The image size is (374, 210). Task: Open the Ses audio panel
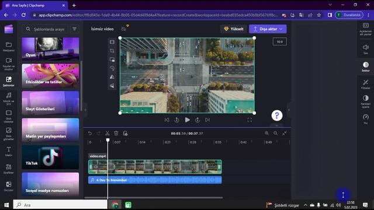pyautogui.click(x=365, y=49)
